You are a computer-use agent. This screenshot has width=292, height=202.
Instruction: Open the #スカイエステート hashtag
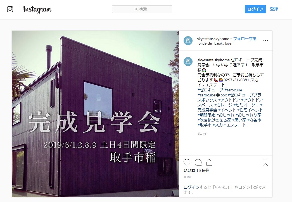tap(229, 125)
